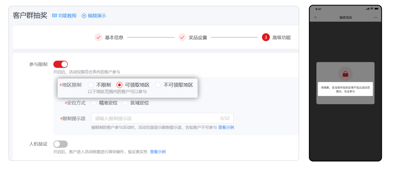Turn off the 参与限制 switch
The width and height of the screenshot is (398, 177).
click(x=60, y=64)
